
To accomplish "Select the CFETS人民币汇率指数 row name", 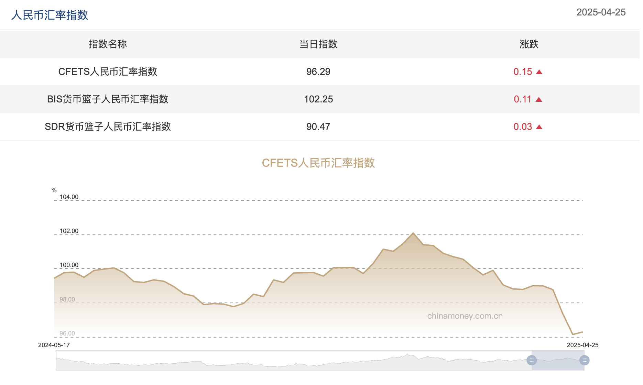I will 108,71.
